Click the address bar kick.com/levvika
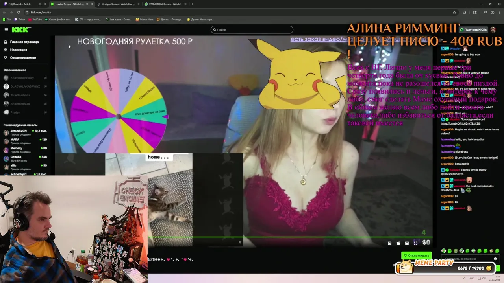Image resolution: width=504 pixels, height=283 pixels. 41,12
